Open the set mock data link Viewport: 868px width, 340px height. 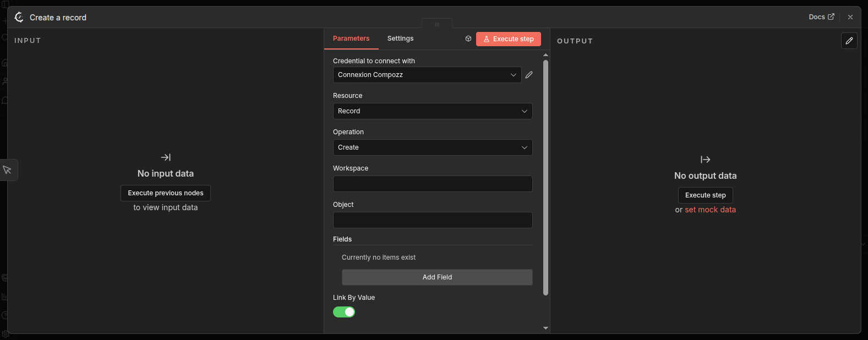(x=710, y=210)
